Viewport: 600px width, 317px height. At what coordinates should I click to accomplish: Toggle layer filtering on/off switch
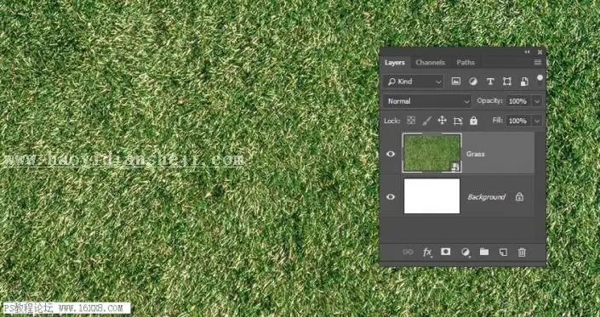(540, 78)
